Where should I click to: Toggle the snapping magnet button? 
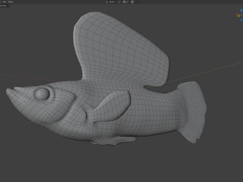point(124,2)
